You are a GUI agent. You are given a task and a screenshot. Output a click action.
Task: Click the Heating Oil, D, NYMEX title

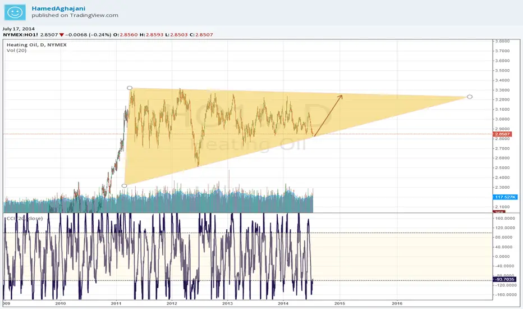[x=36, y=45]
